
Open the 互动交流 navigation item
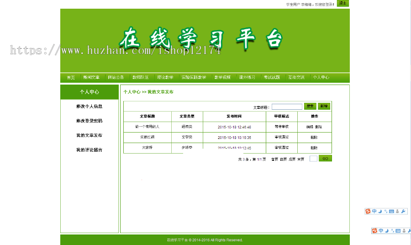point(296,77)
